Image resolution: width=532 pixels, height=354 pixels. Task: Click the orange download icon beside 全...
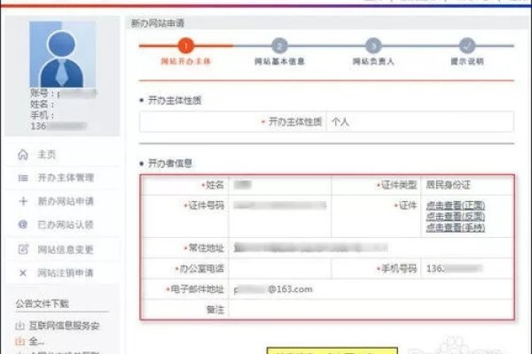[20, 341]
